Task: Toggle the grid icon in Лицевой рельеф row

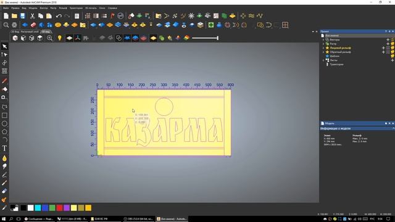Action: (388, 48)
